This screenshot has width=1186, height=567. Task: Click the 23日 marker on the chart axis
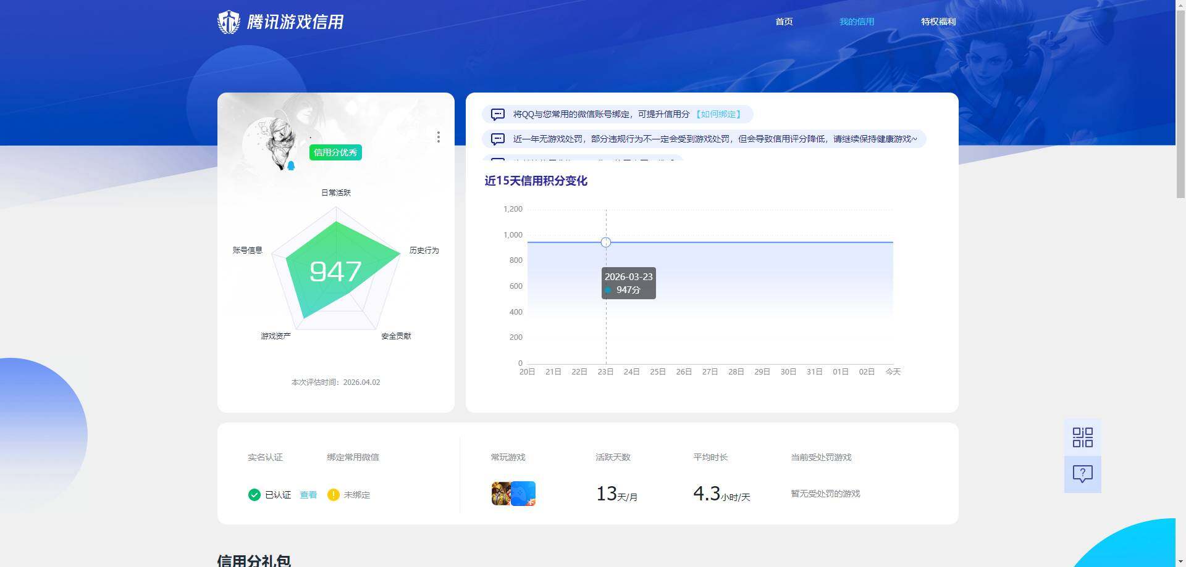pos(605,371)
